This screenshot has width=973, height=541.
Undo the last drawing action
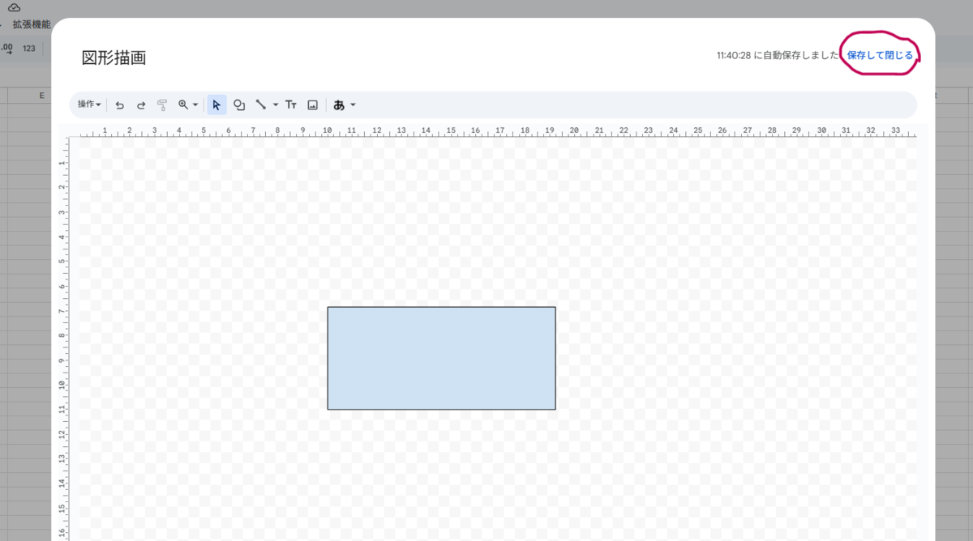120,104
